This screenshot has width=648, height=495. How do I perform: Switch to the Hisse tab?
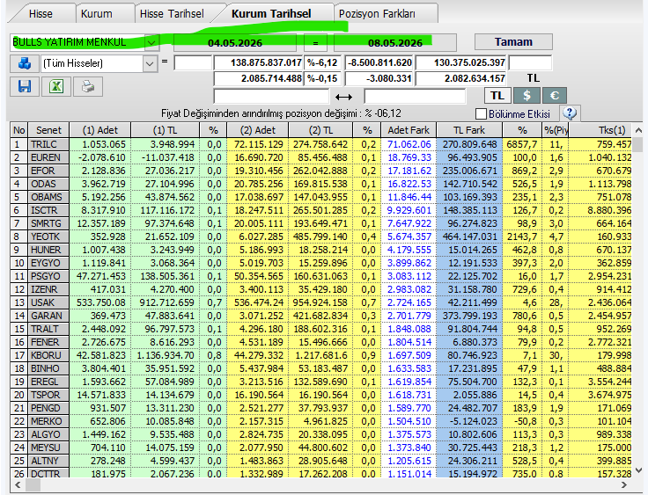pos(40,13)
